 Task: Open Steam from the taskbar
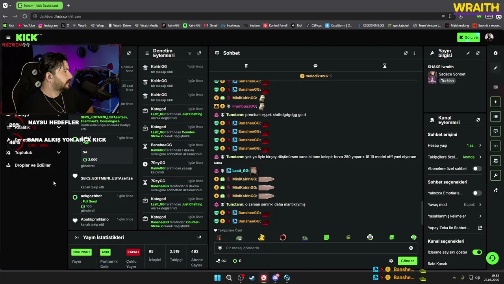point(252,278)
